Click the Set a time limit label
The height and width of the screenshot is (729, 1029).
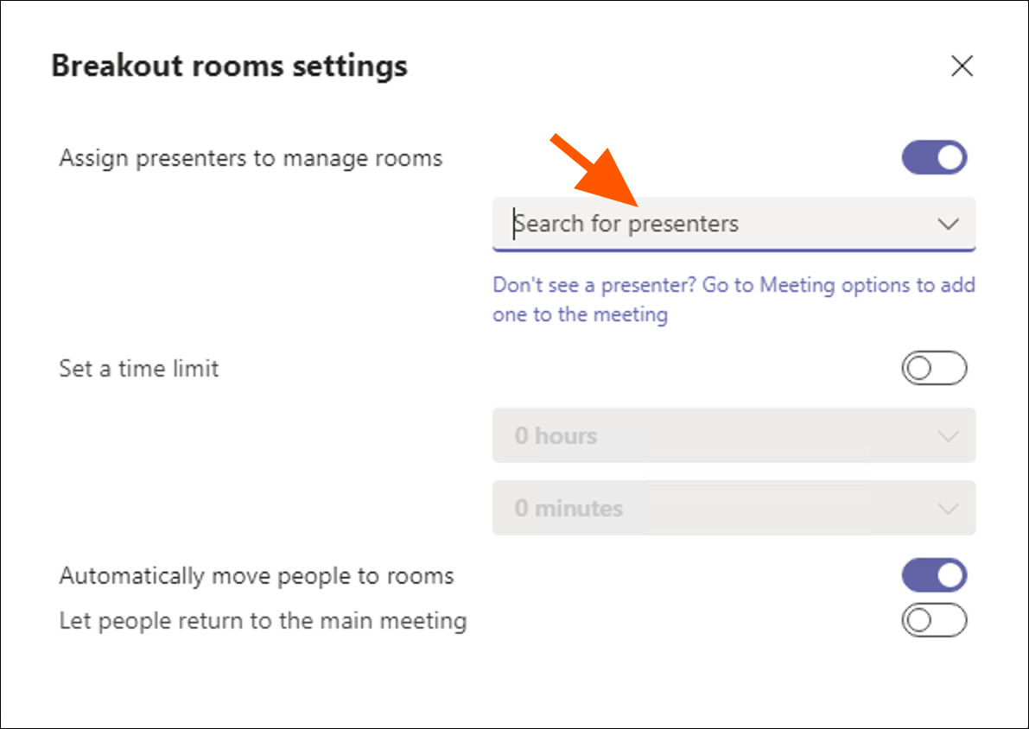(x=139, y=369)
